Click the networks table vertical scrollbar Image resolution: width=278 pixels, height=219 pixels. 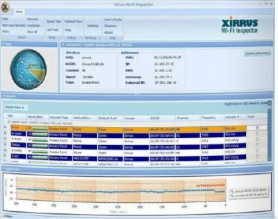click(x=270, y=131)
